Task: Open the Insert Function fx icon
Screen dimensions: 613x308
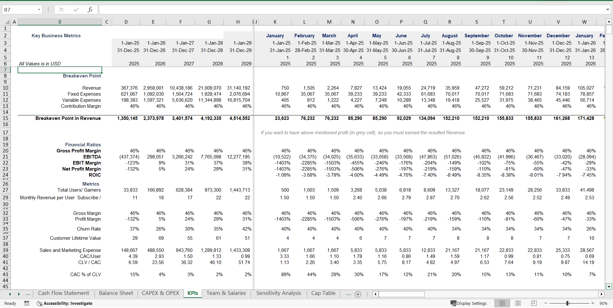Action: point(90,10)
